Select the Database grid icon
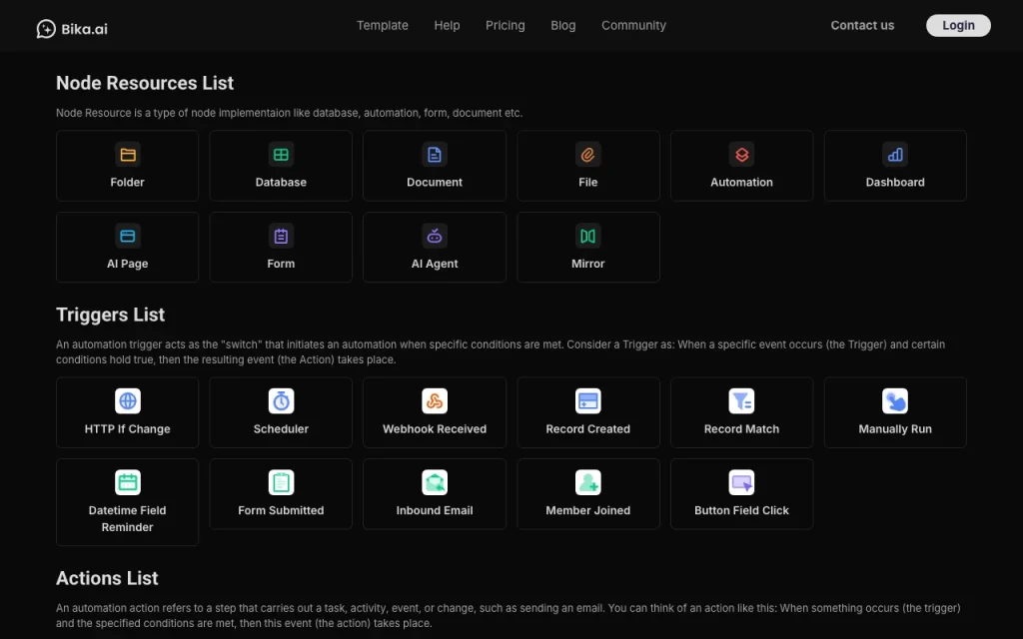 (281, 155)
